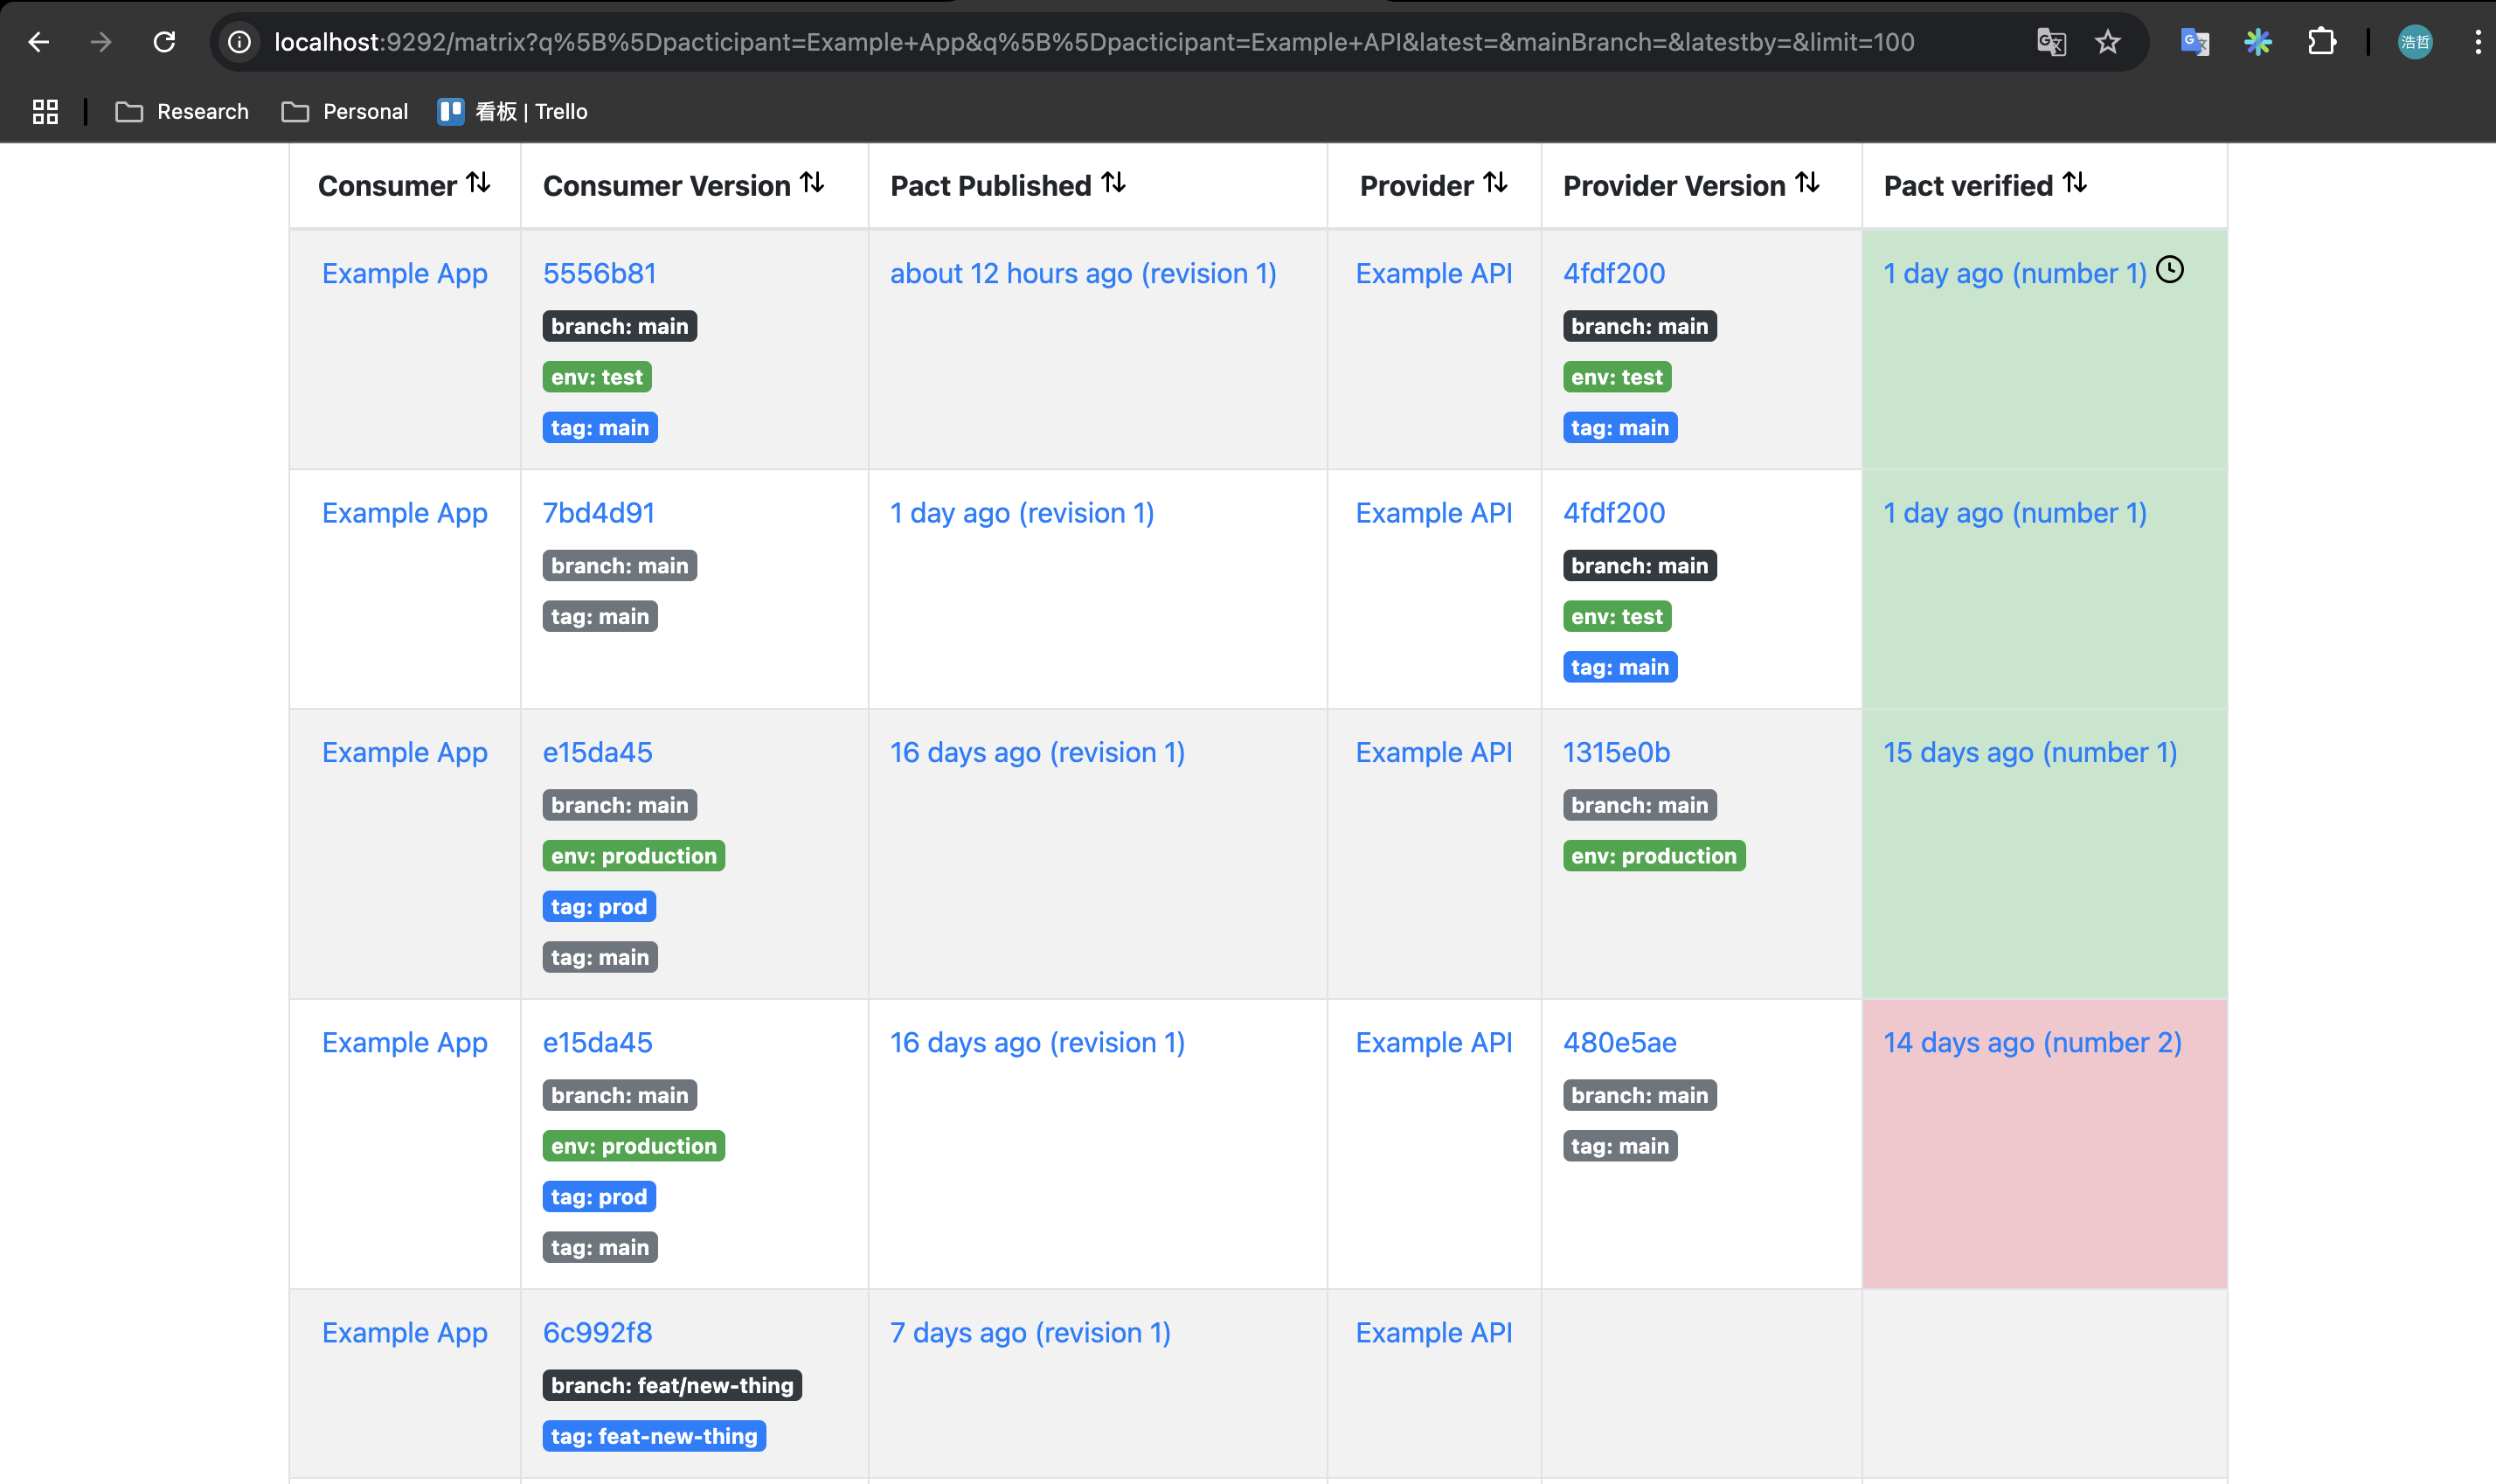The height and width of the screenshot is (1484, 2496).
Task: Open provider version 1315e0b
Action: (x=1616, y=752)
